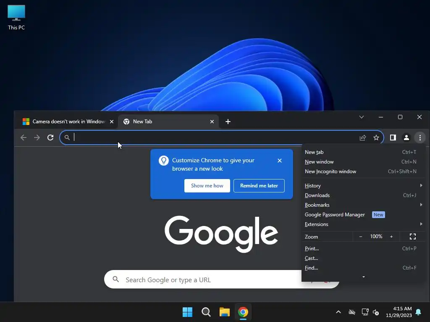Open the tab search dropdown chevron

point(362,117)
